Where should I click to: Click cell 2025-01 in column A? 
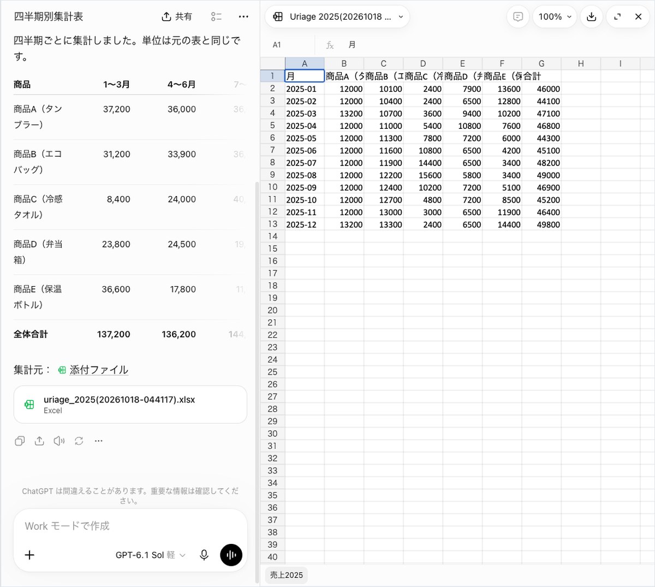pyautogui.click(x=305, y=88)
